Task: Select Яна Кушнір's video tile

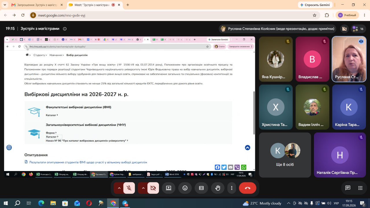Action: click(x=276, y=59)
